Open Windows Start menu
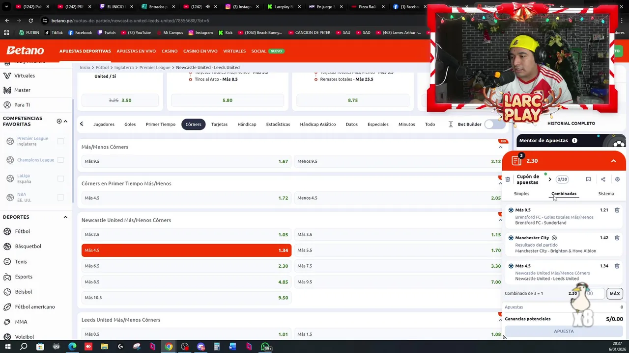 pyautogui.click(x=7, y=347)
